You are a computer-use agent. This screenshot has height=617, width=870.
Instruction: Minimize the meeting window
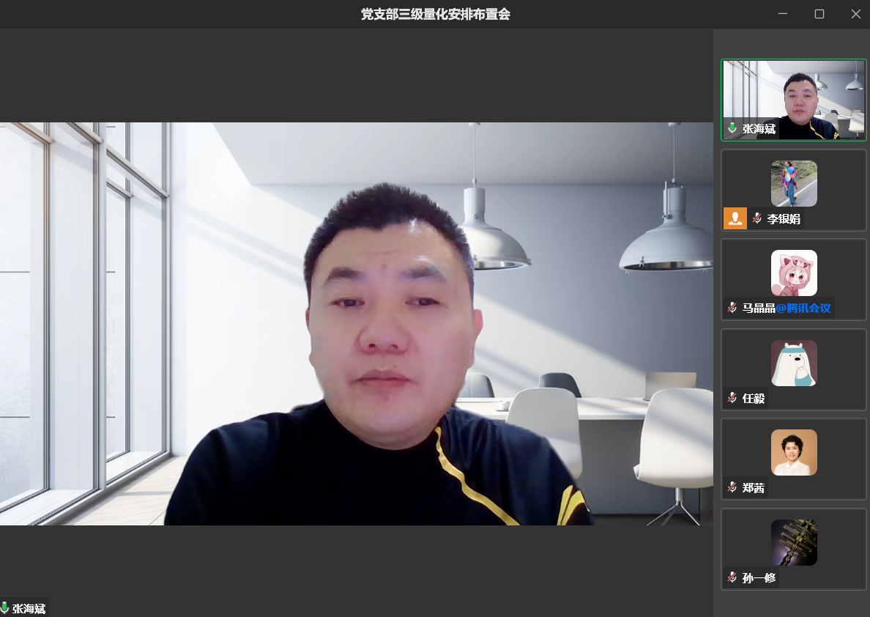coord(783,14)
